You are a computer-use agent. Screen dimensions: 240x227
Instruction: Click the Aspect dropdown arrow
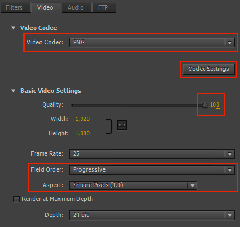[193, 185]
